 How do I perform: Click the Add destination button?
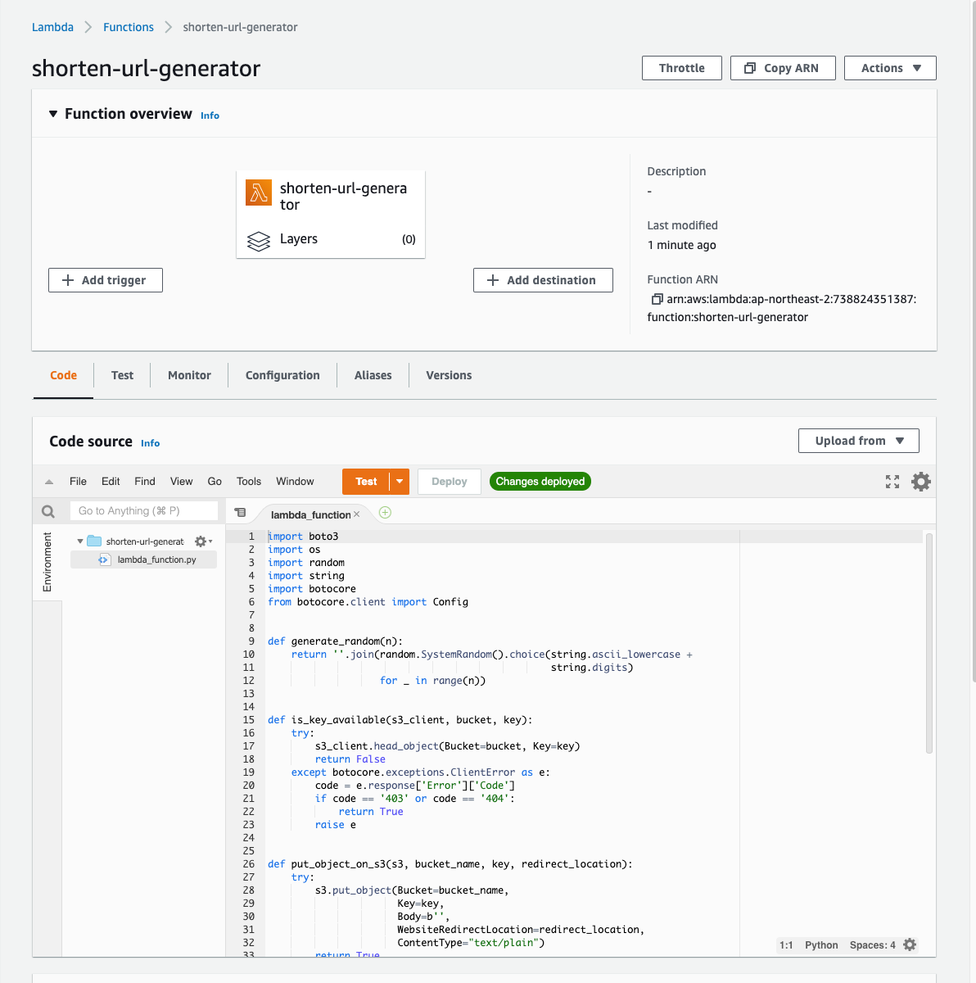coord(543,280)
